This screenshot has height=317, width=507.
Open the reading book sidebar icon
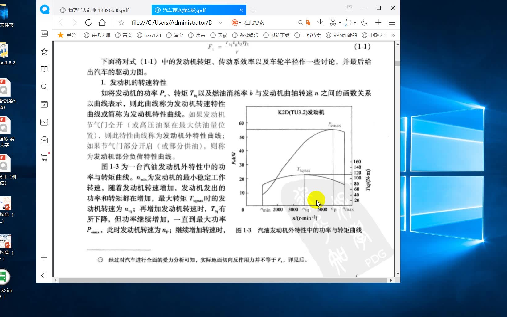click(x=44, y=69)
